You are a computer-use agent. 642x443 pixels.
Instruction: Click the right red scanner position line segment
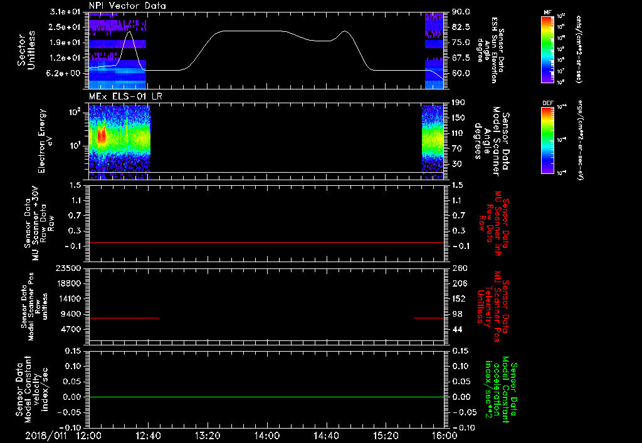429,318
